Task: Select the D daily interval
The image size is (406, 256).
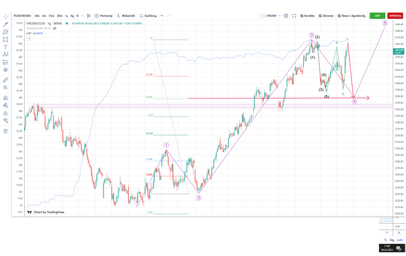Action: 77,16
